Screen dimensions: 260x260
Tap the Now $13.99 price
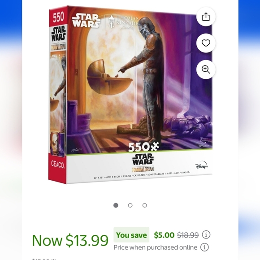(70, 240)
